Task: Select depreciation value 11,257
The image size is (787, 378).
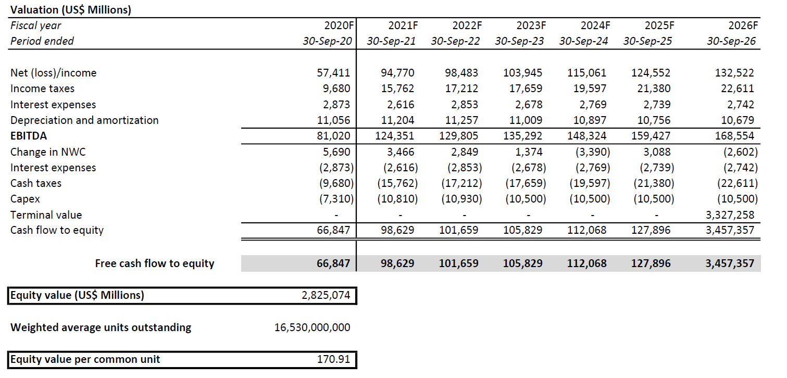Action: point(461,120)
